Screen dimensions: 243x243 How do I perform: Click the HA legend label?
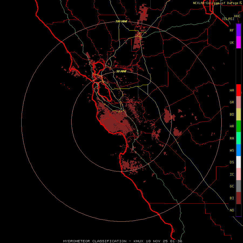(232, 90)
